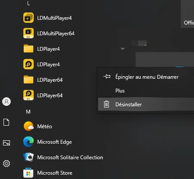Click the LDPlayer4 folder icon
The height and width of the screenshot is (179, 194).
[x=29, y=49]
